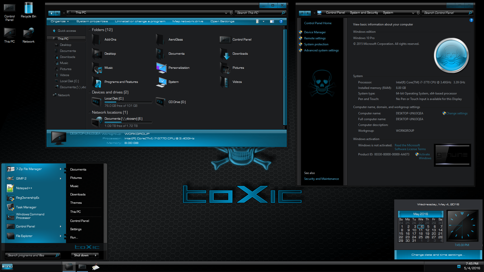Go back in the This PC window

51,13
